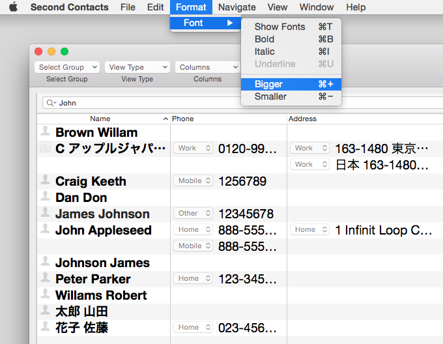Choose Show Fonts from Font submenu
Screen dimensions: 443x344
(x=291, y=27)
